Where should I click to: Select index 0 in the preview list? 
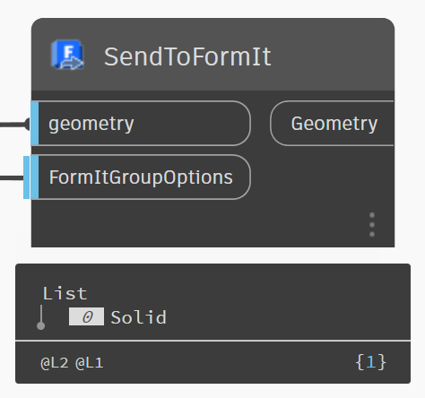pos(86,316)
